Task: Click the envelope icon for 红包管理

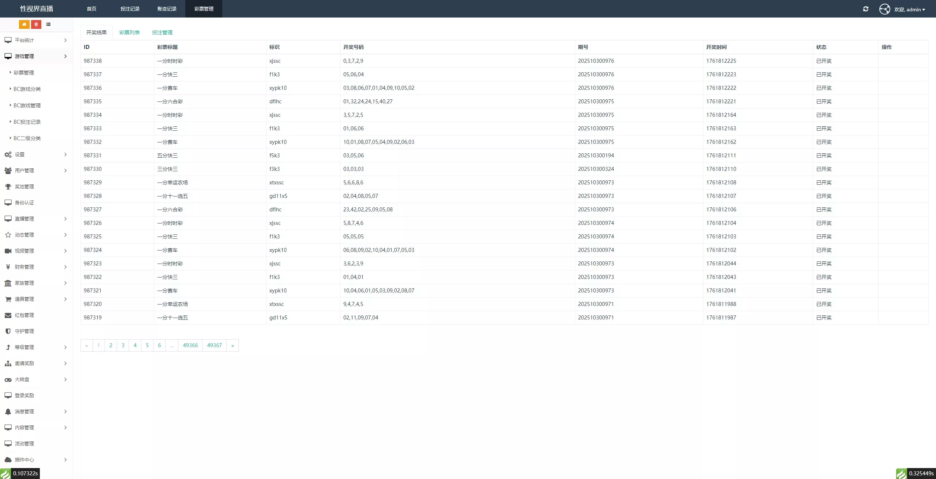Action: tap(8, 315)
